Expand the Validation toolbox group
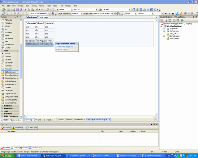Screen dimensions: 198x158 click(x=2, y=106)
